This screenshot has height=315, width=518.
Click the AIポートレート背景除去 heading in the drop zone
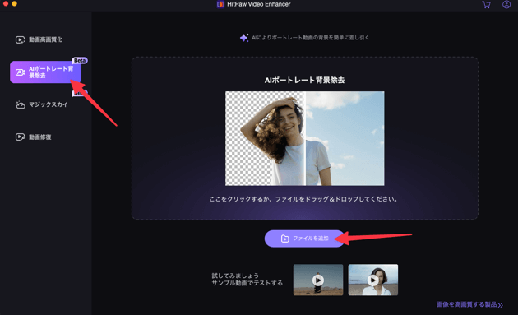(x=304, y=80)
